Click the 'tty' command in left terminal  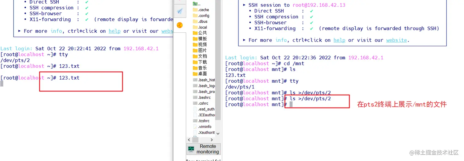point(64,54)
